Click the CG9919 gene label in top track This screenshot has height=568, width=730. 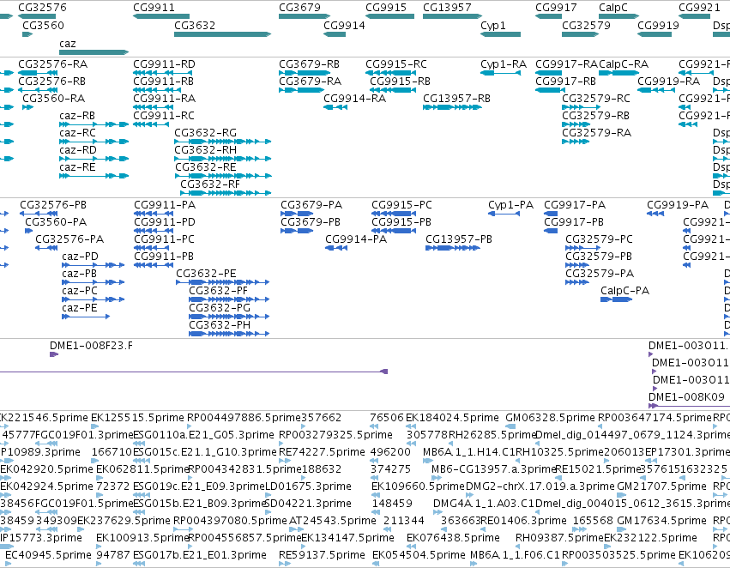(x=658, y=25)
